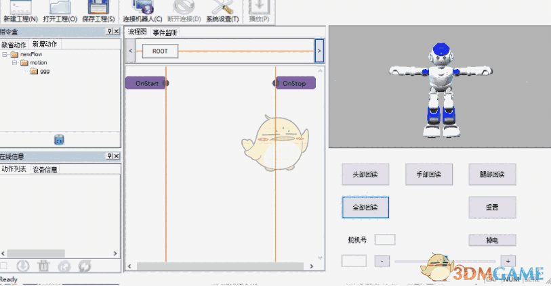Click the robot 3D model preview
Screen dimensions: 551x286
tap(441, 90)
